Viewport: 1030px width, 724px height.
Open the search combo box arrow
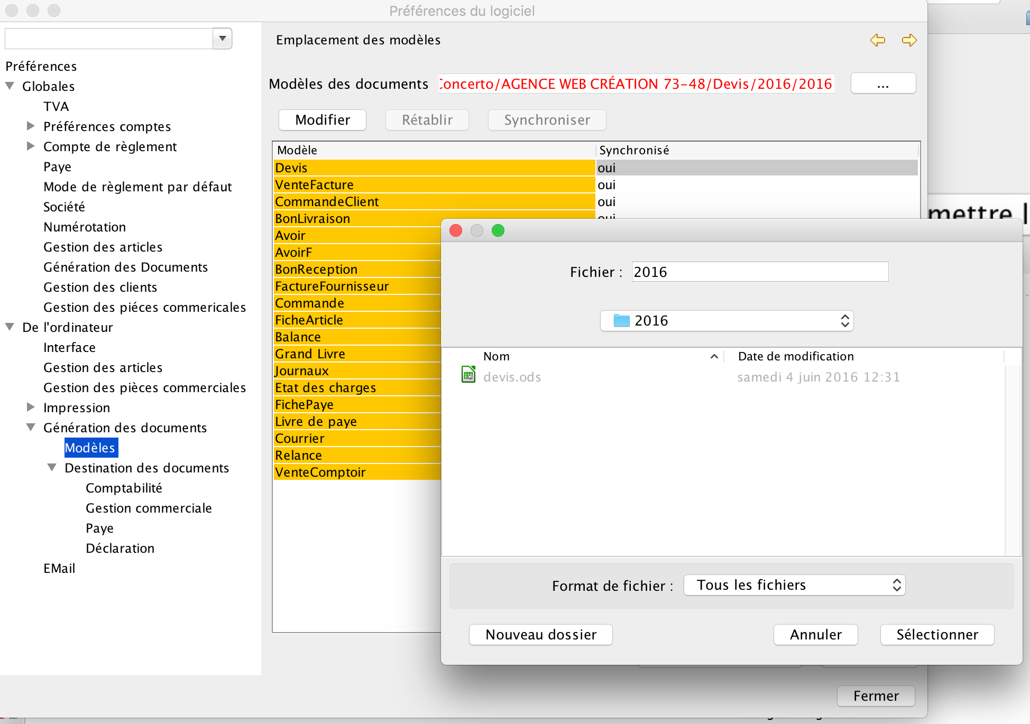click(223, 39)
